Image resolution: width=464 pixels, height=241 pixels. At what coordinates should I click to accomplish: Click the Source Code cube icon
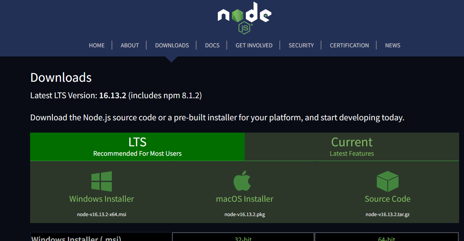pyautogui.click(x=387, y=181)
